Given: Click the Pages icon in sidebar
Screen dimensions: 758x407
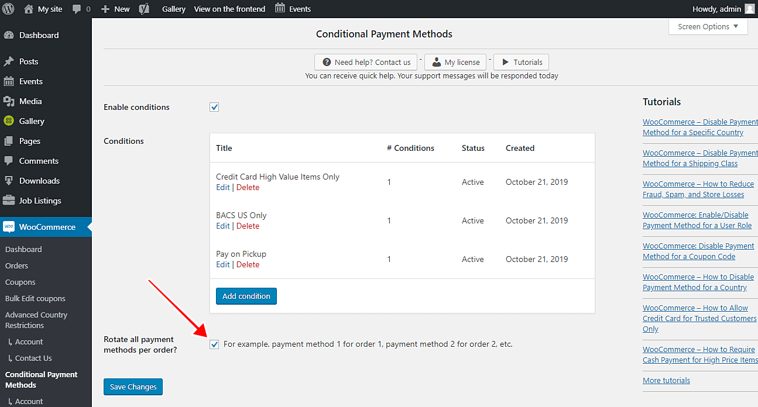Looking at the screenshot, I should click(x=9, y=141).
